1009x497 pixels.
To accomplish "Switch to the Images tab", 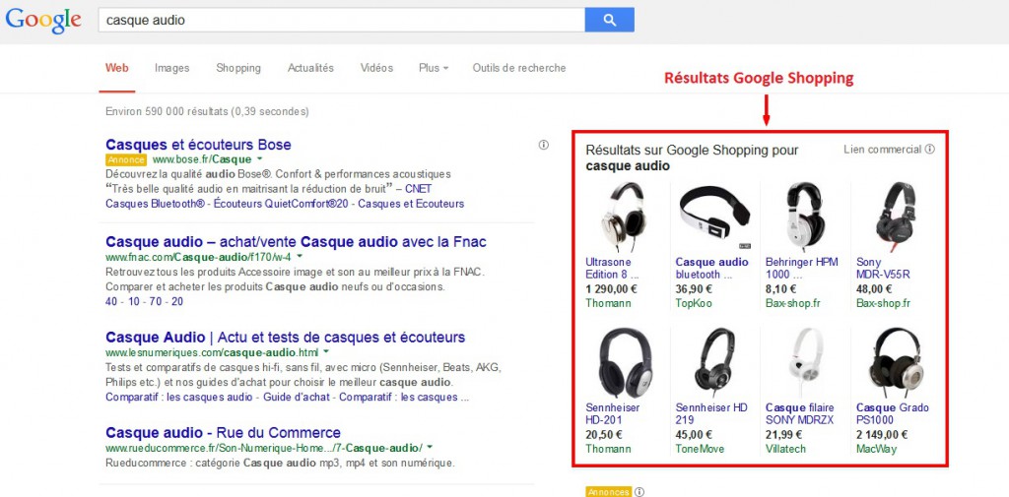I will click(171, 68).
